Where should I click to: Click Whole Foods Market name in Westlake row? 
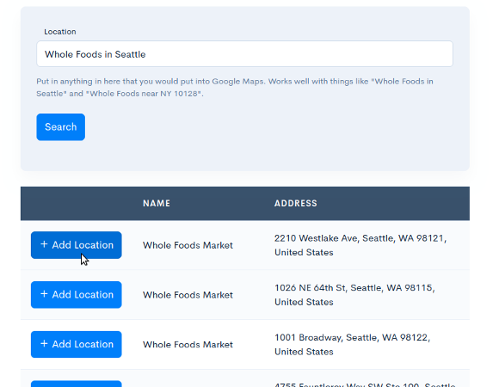(x=188, y=245)
